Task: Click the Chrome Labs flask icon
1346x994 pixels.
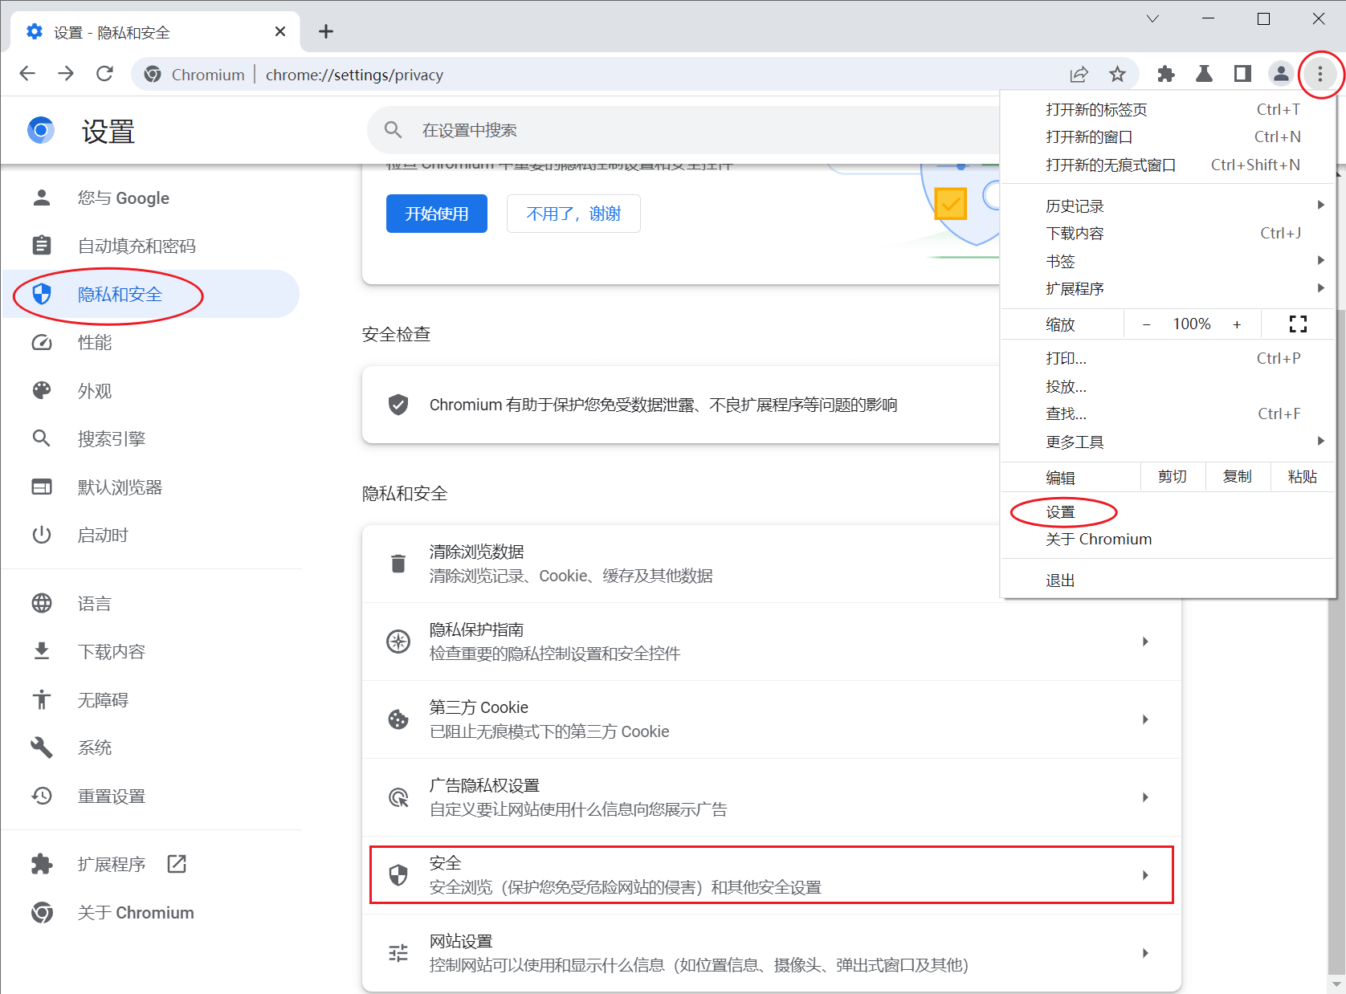Action: (x=1204, y=75)
